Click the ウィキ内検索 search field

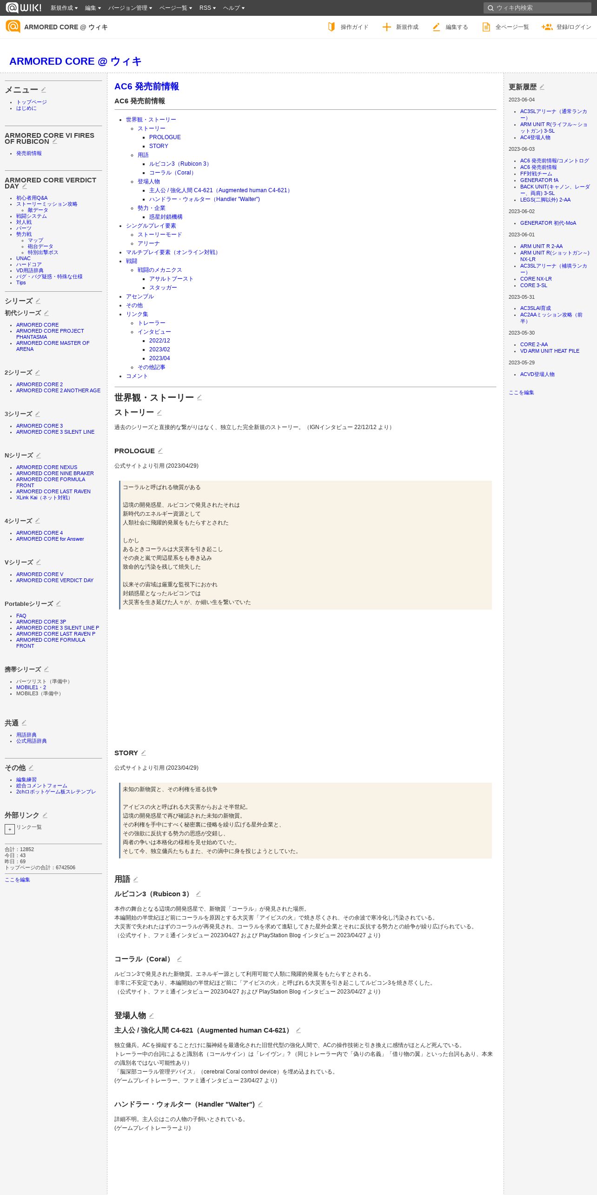click(x=537, y=8)
